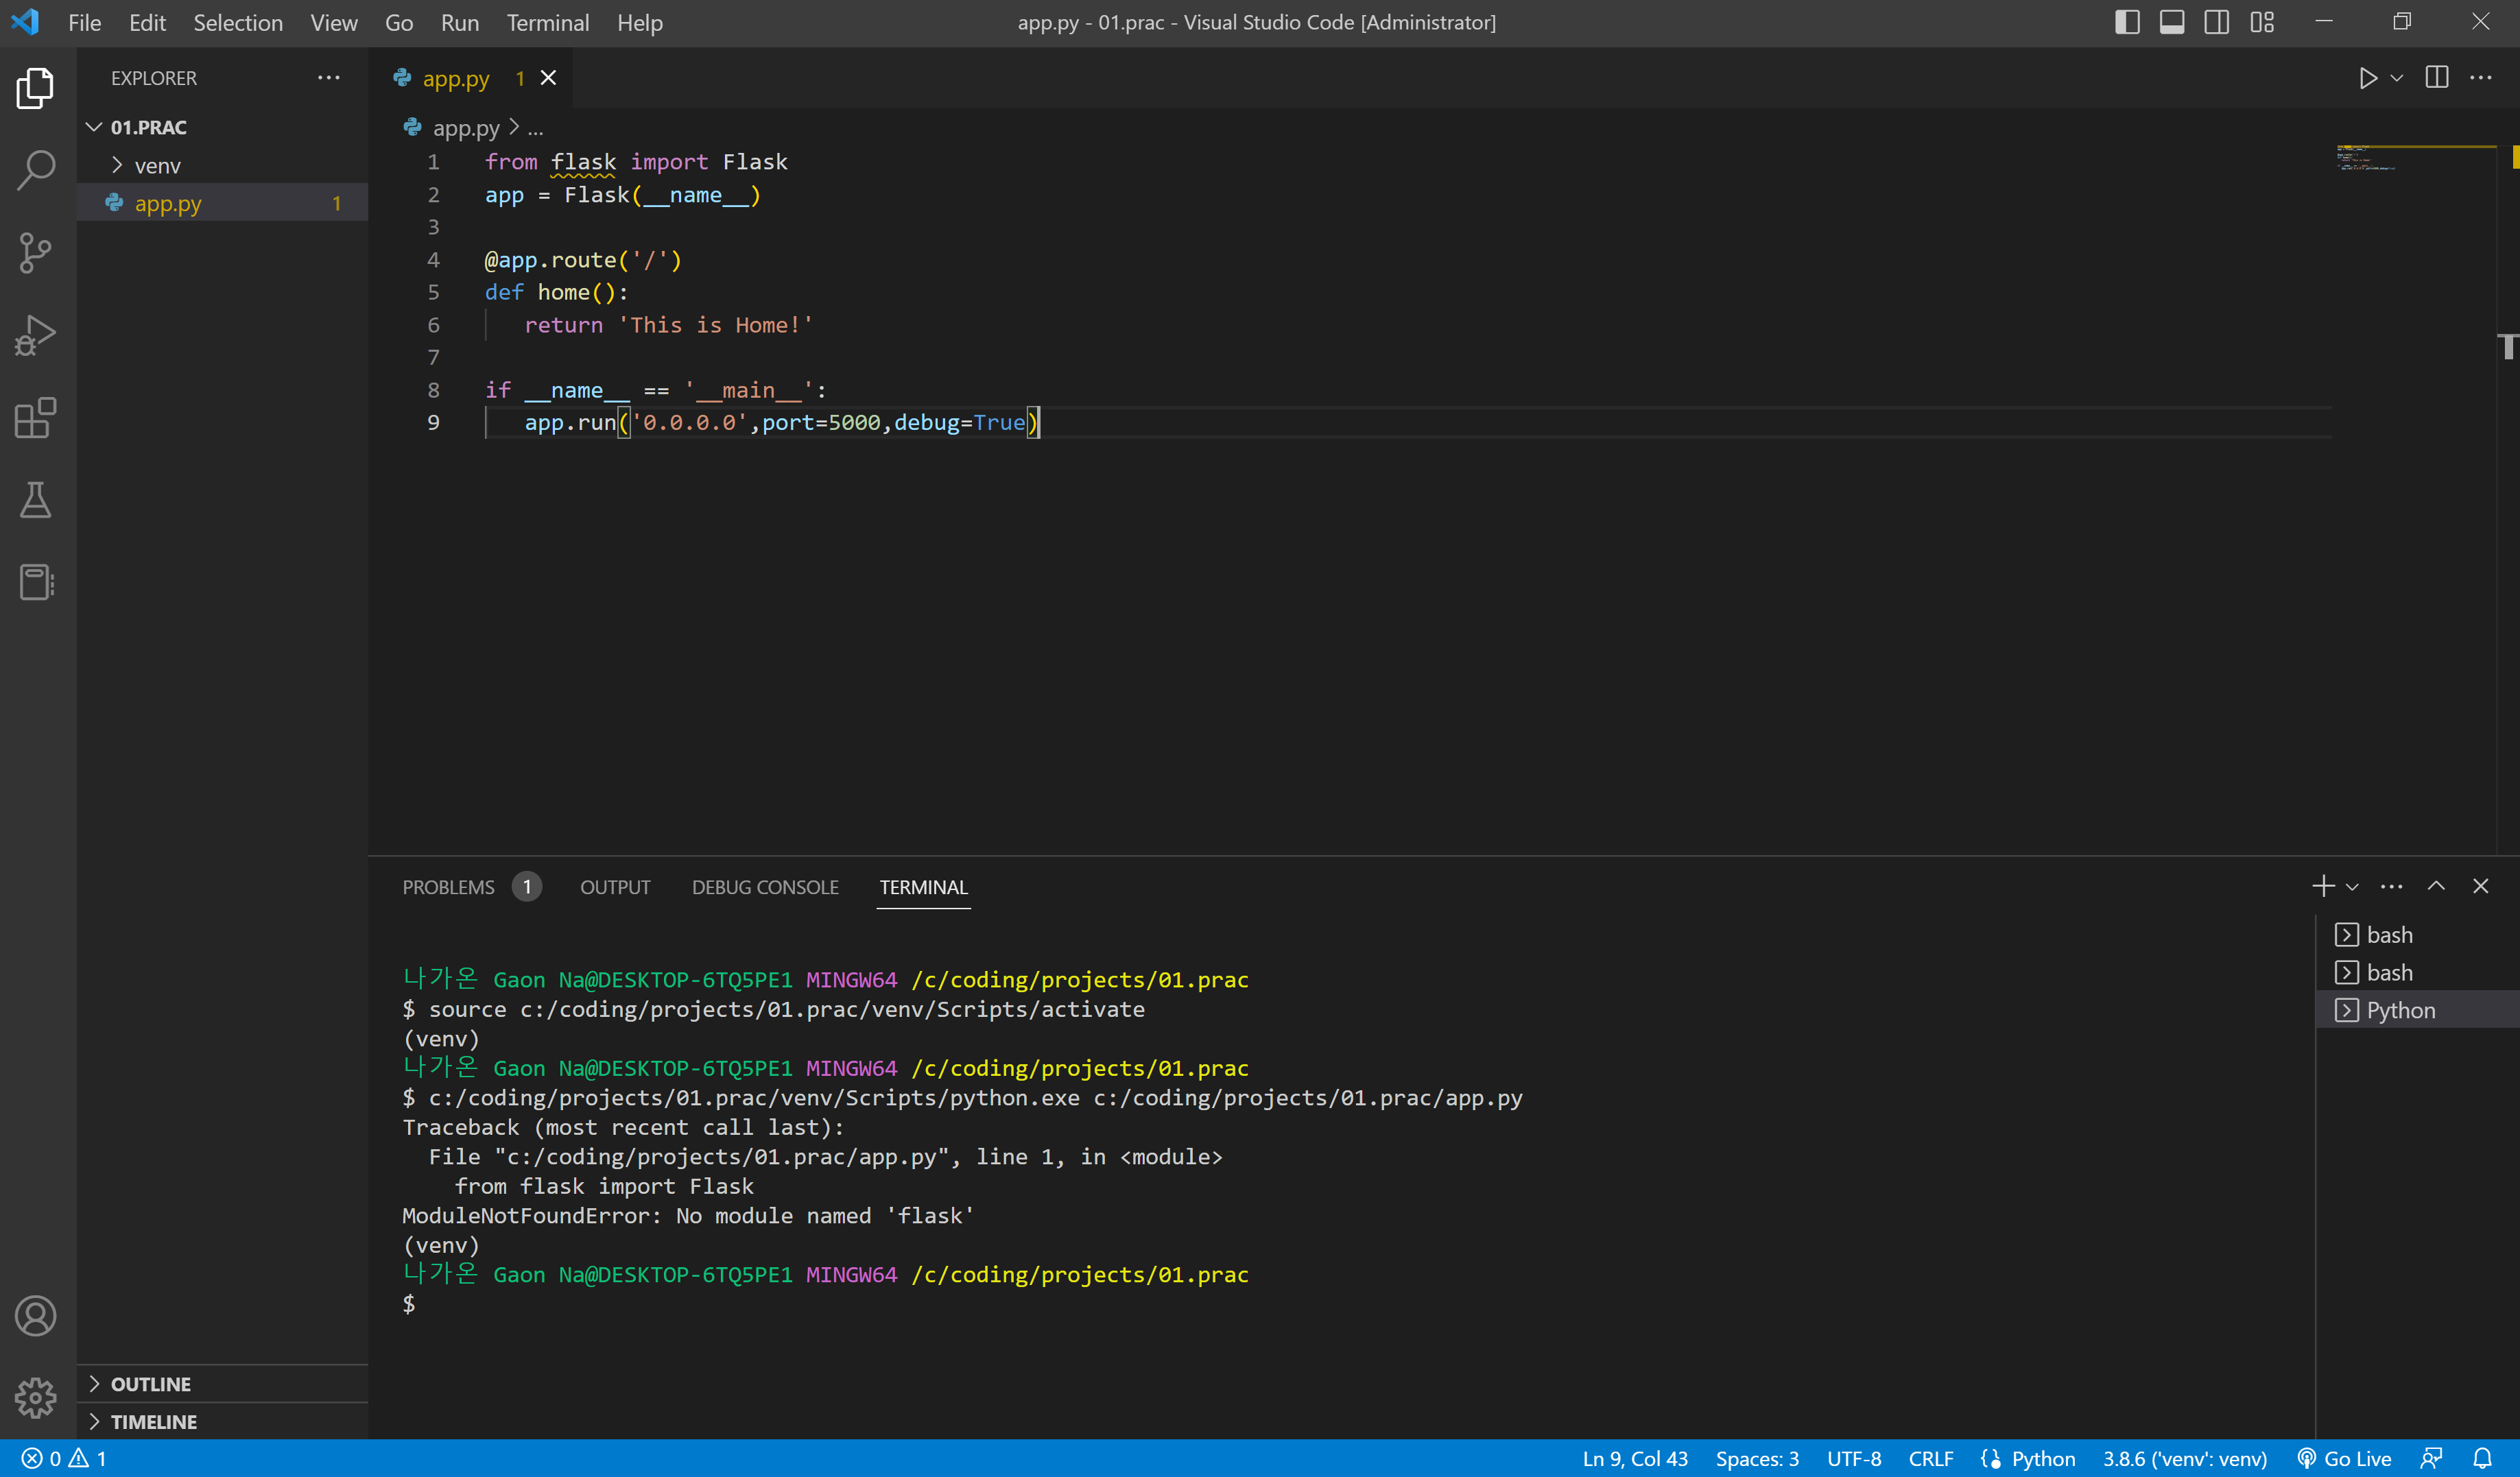Split the editor to the right
The image size is (2520, 1477).
(2437, 78)
